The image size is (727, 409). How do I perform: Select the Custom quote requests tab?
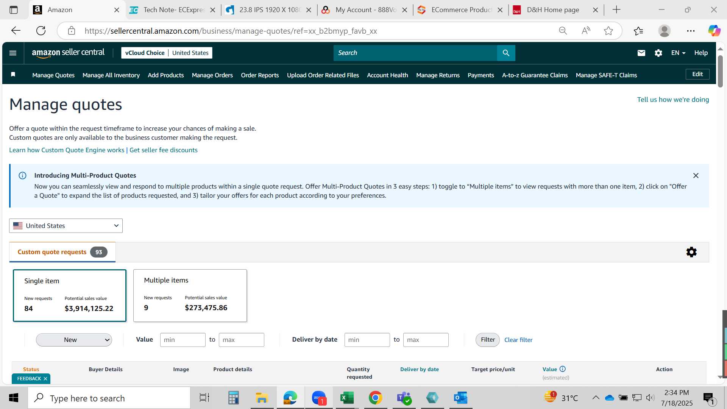pos(62,252)
